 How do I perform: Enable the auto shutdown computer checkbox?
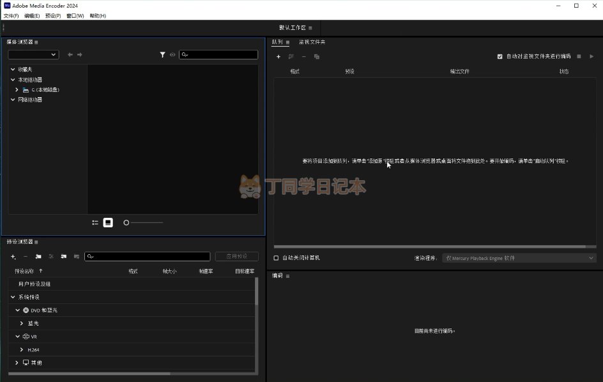coord(277,258)
